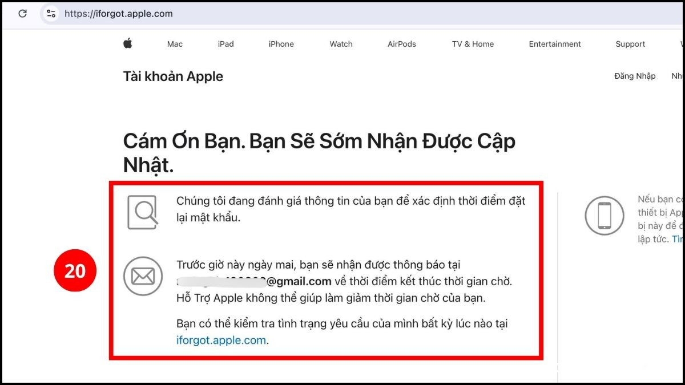Image resolution: width=685 pixels, height=385 pixels.
Task: Click the envelope mail icon
Action: pos(143,276)
